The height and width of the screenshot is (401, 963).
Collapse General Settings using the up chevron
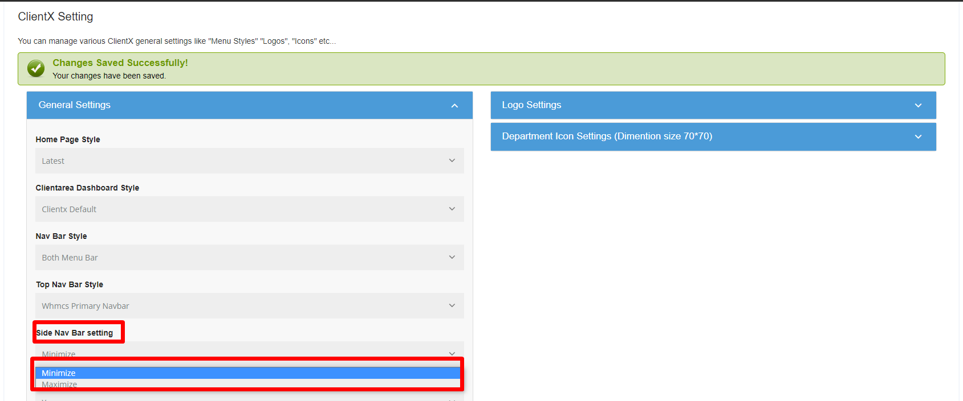(454, 106)
